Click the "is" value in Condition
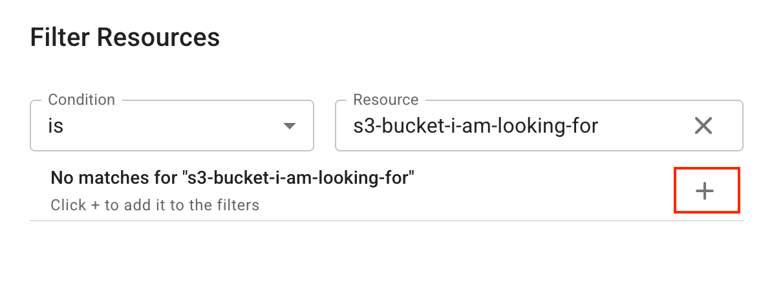This screenshot has height=286, width=772. pos(56,126)
